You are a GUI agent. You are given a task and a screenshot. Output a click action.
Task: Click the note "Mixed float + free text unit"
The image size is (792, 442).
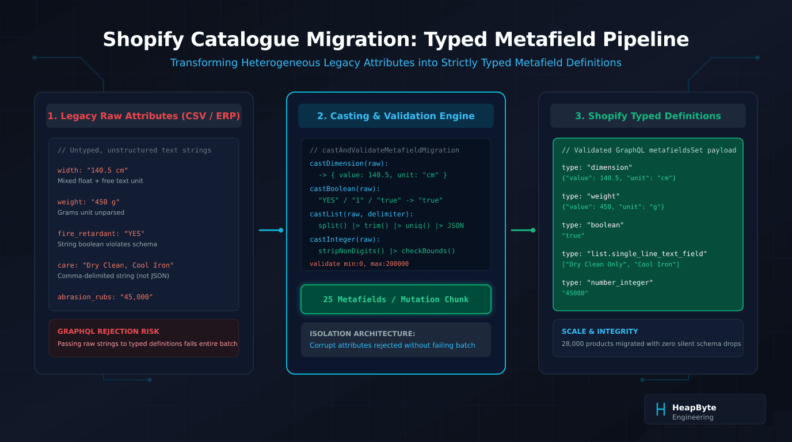(x=100, y=181)
